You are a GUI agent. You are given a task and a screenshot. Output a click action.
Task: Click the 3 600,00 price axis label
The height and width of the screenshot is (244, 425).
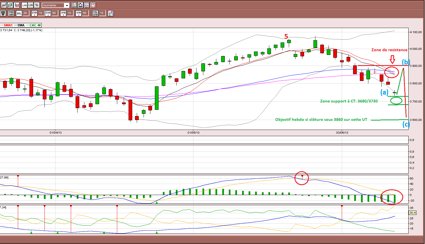pos(416,120)
